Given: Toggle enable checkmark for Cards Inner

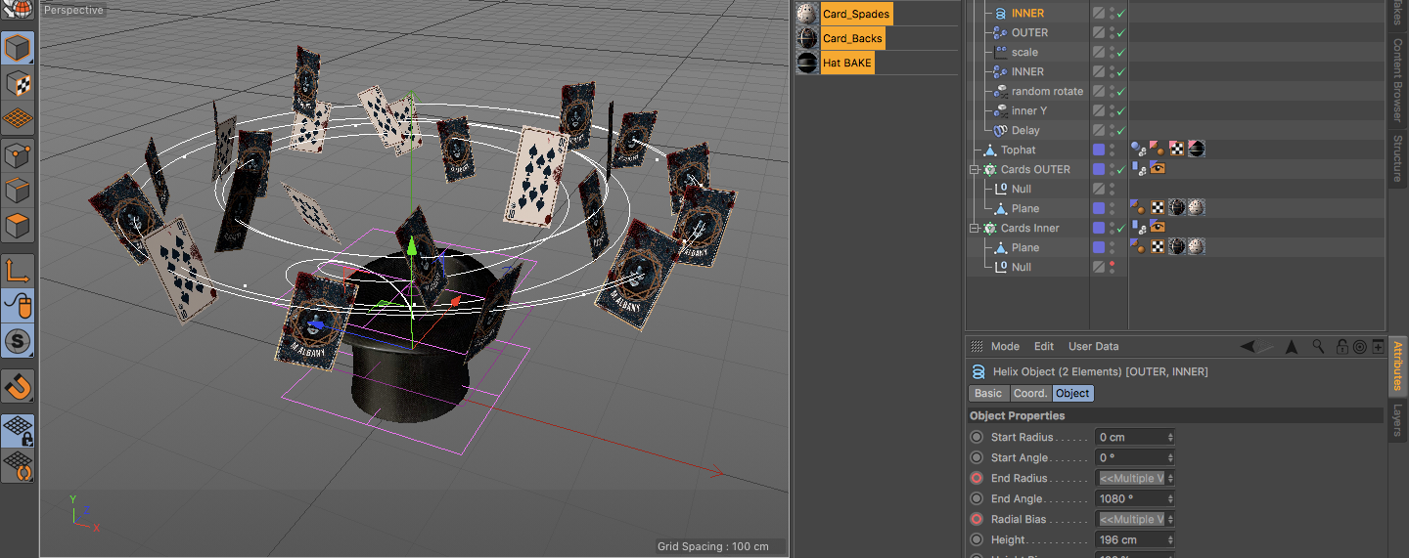Looking at the screenshot, I should coord(1121,228).
